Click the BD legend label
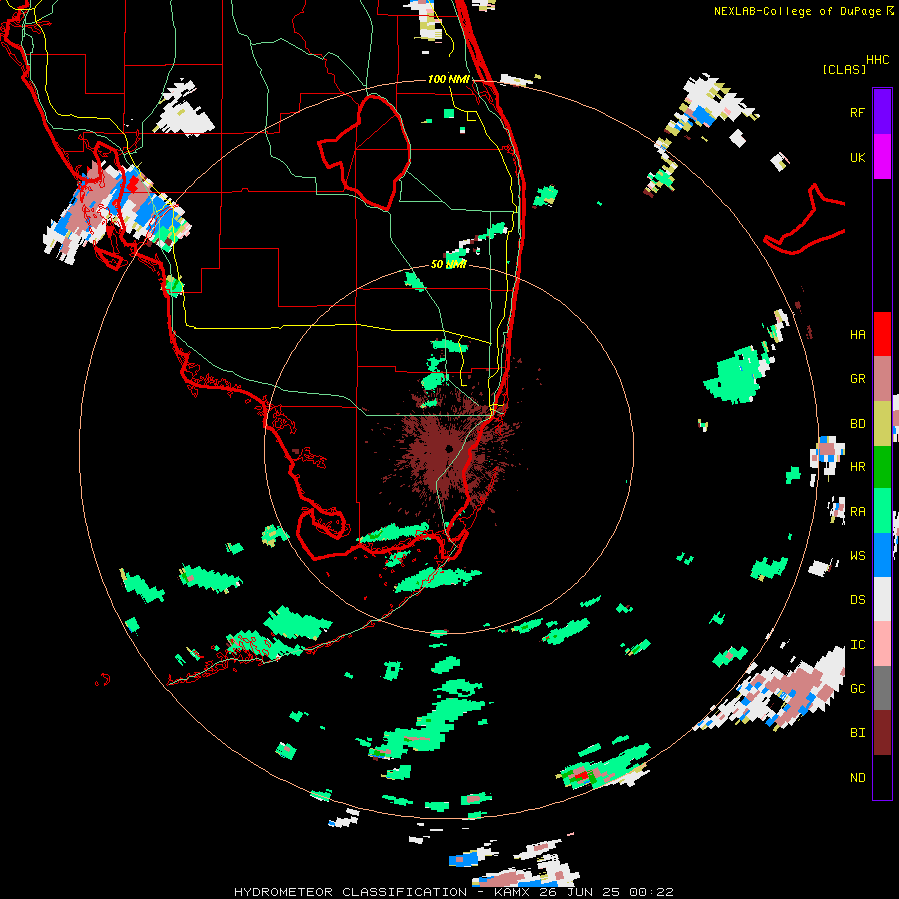The height and width of the screenshot is (899, 899). (x=857, y=424)
